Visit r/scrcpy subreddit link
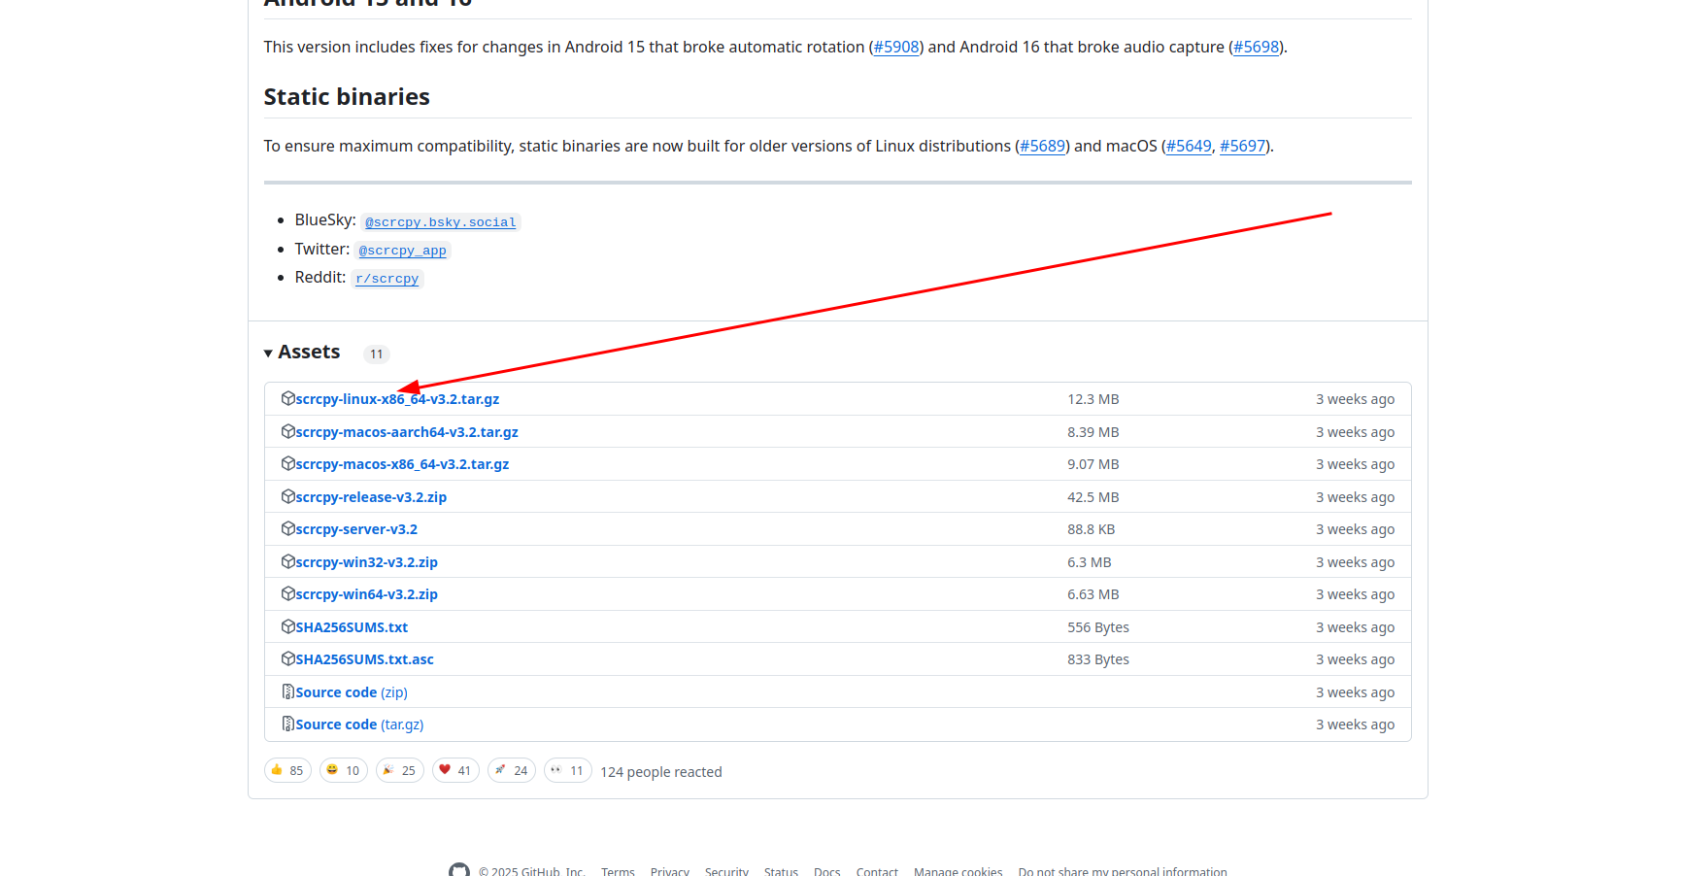Screen dimensions: 1681x876 [x=387, y=279]
